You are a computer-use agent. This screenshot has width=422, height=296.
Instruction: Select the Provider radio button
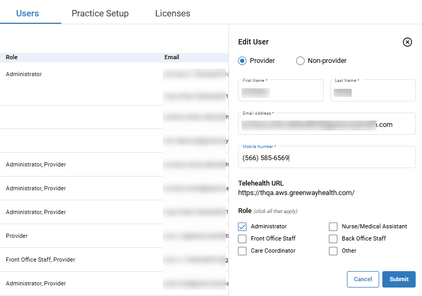point(242,61)
